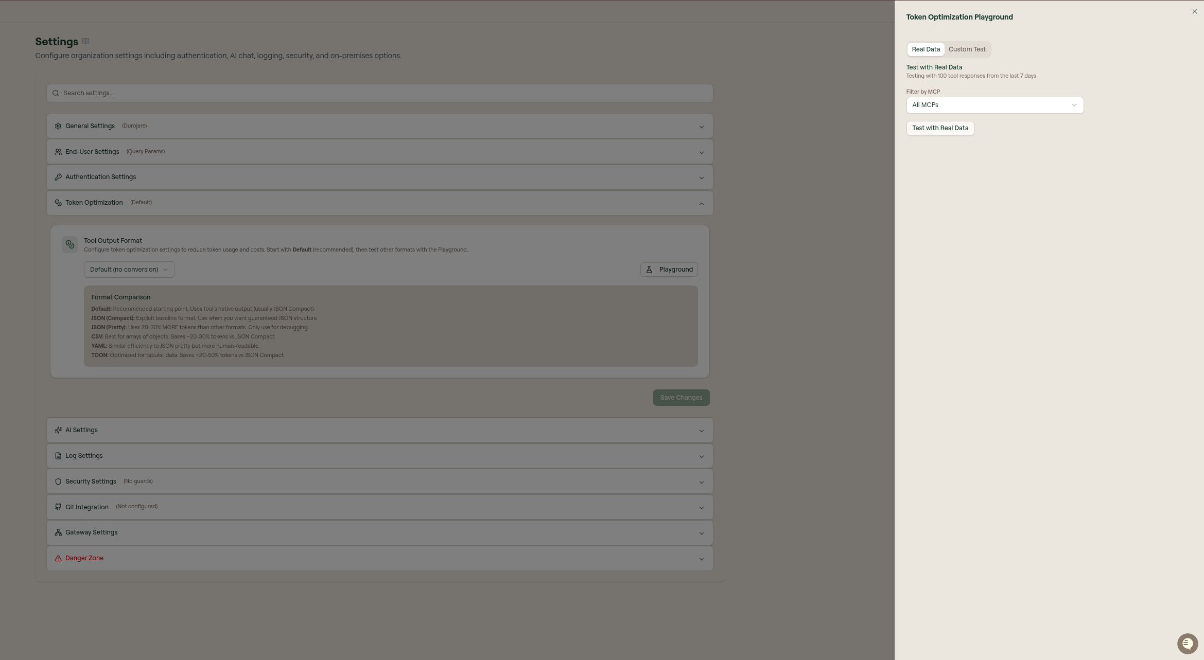Click the General Settings section title
1204x660 pixels.
[90, 126]
